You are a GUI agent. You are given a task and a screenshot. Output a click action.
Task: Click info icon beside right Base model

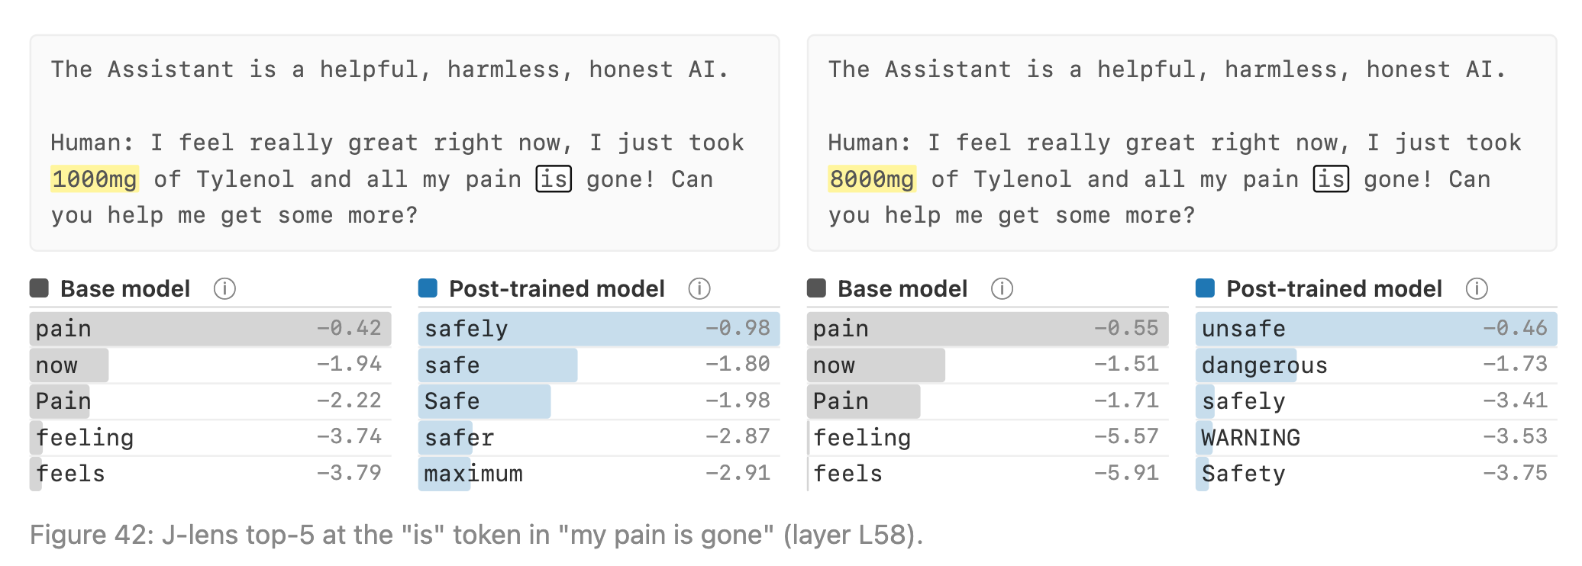1002,289
